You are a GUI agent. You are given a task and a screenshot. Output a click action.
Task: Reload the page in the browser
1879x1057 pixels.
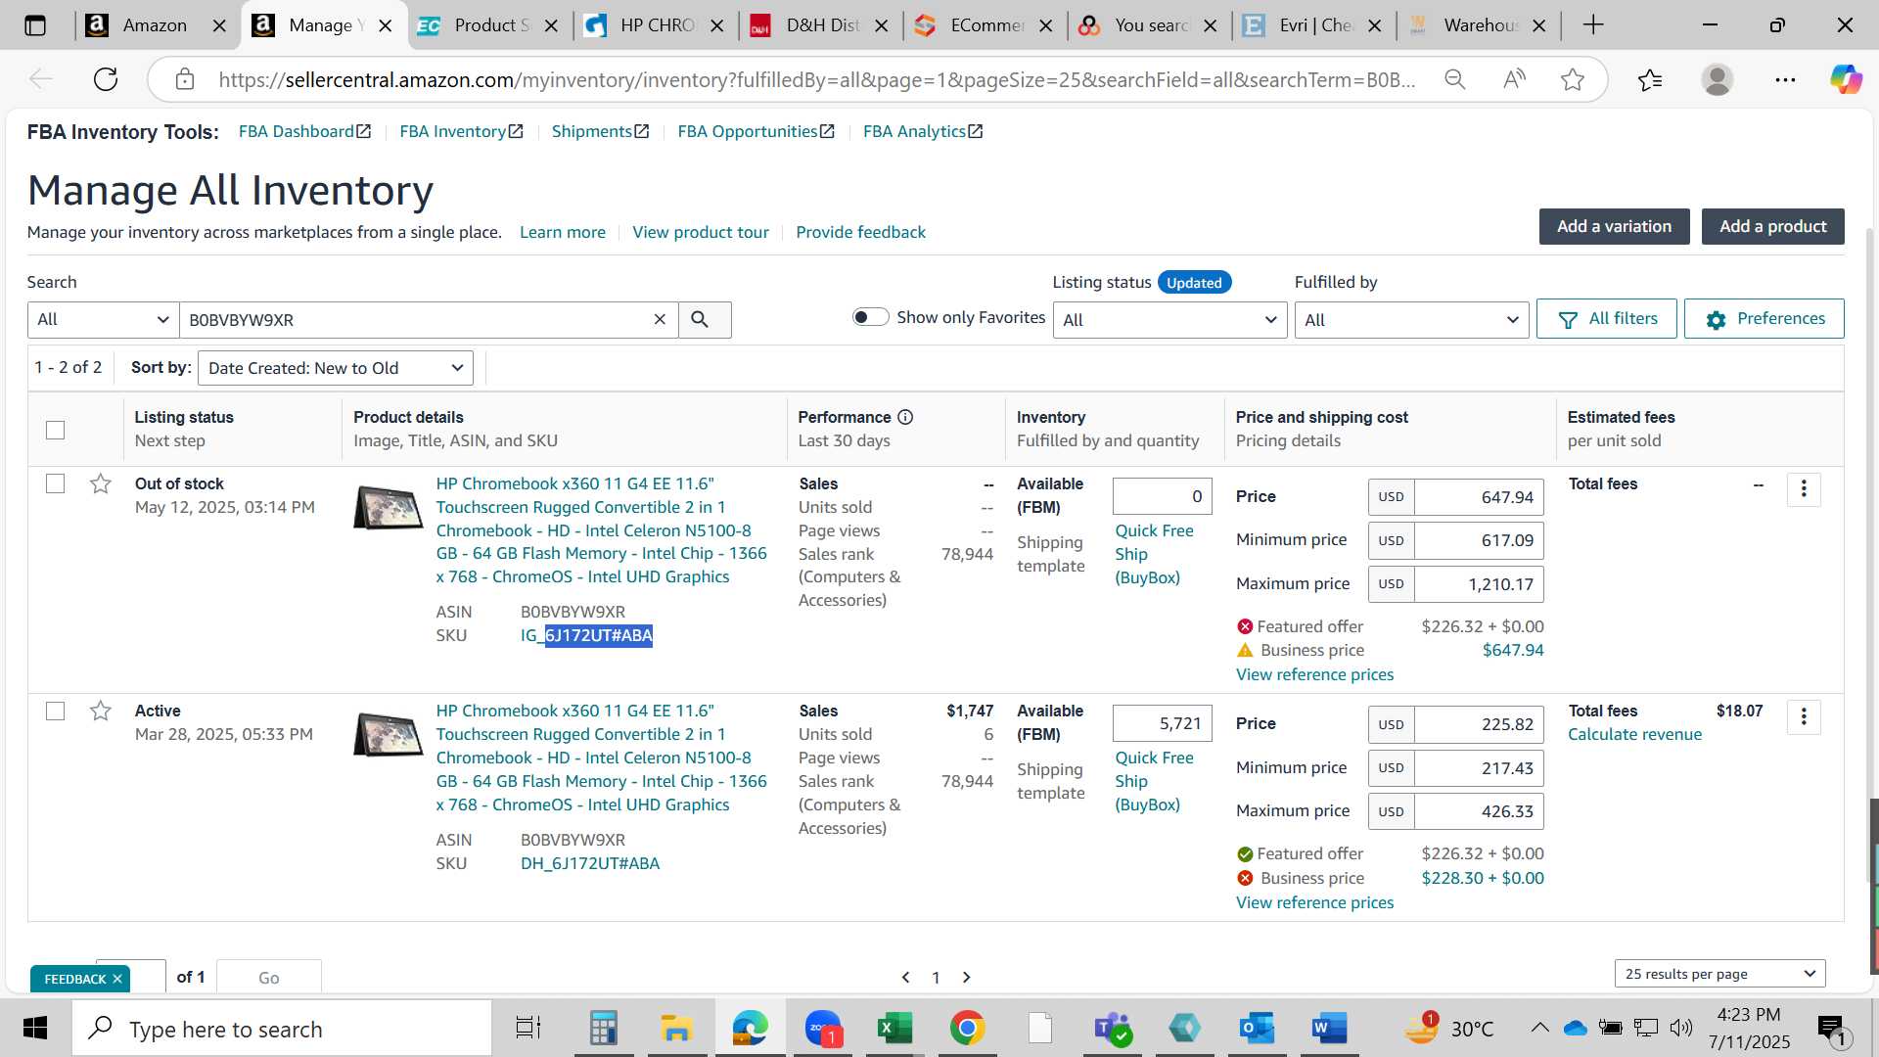click(x=106, y=79)
